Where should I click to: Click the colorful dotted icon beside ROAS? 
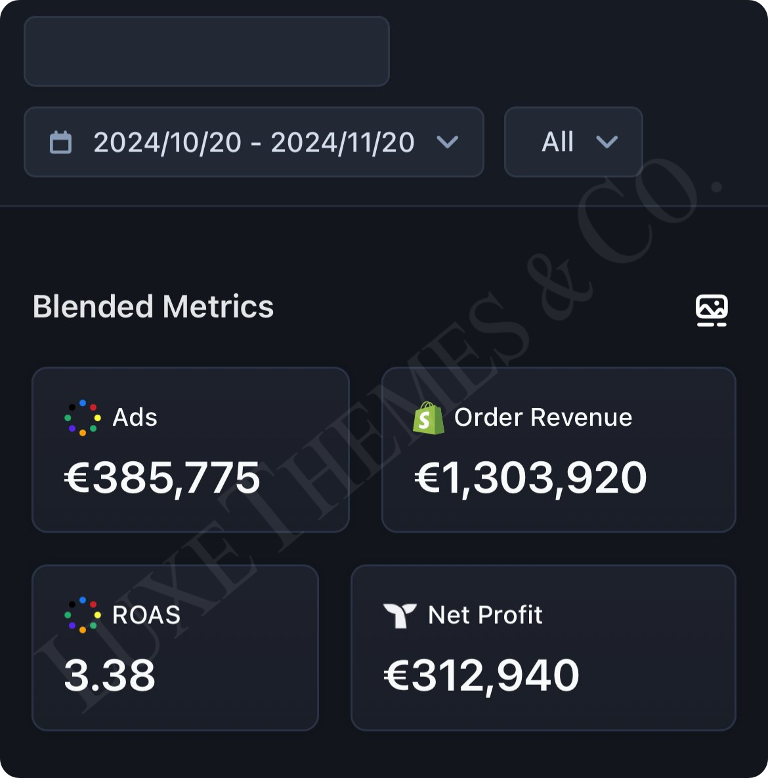(83, 615)
